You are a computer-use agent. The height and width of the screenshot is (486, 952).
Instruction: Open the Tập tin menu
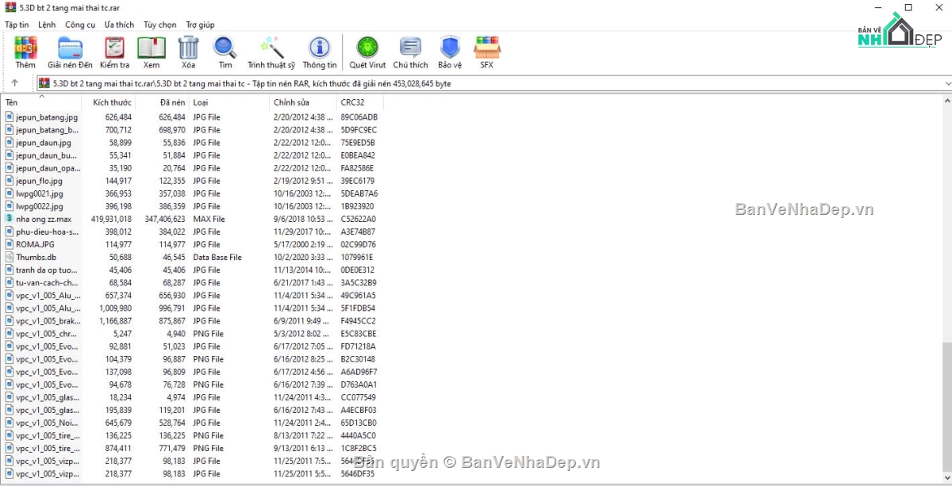coord(17,25)
